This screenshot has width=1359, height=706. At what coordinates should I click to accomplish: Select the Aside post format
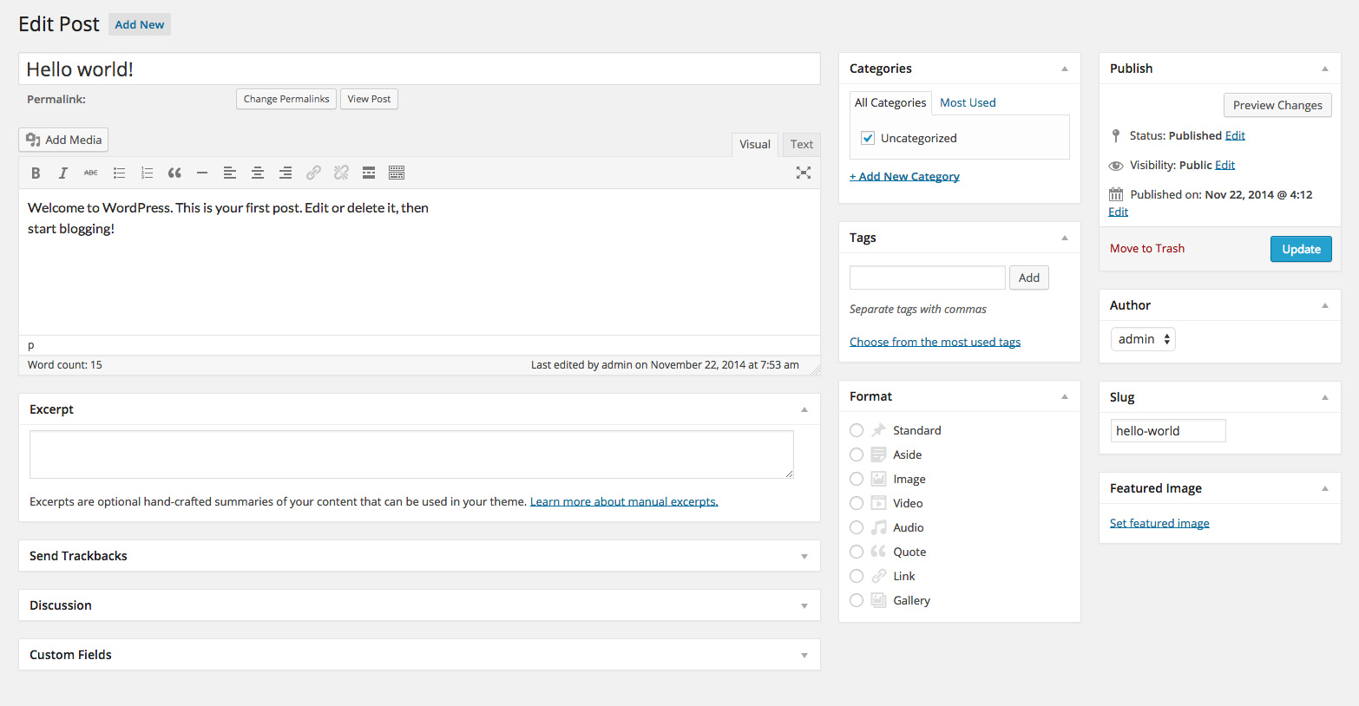coord(857,454)
